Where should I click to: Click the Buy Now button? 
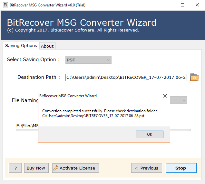36,168
